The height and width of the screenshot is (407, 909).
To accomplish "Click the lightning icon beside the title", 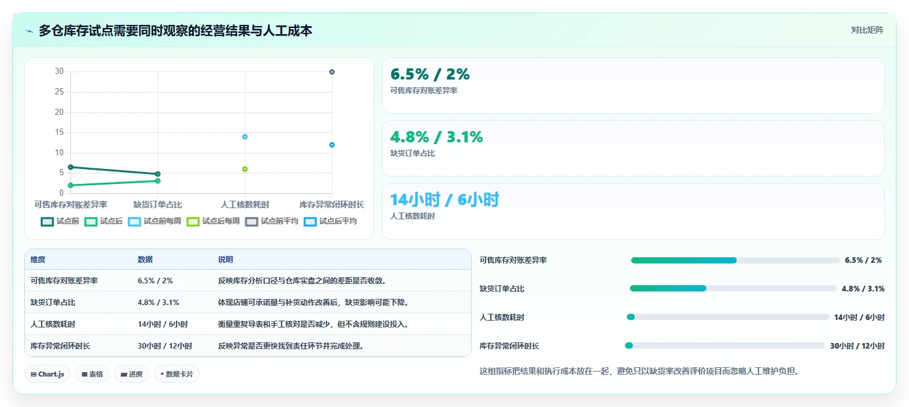I will pos(29,30).
